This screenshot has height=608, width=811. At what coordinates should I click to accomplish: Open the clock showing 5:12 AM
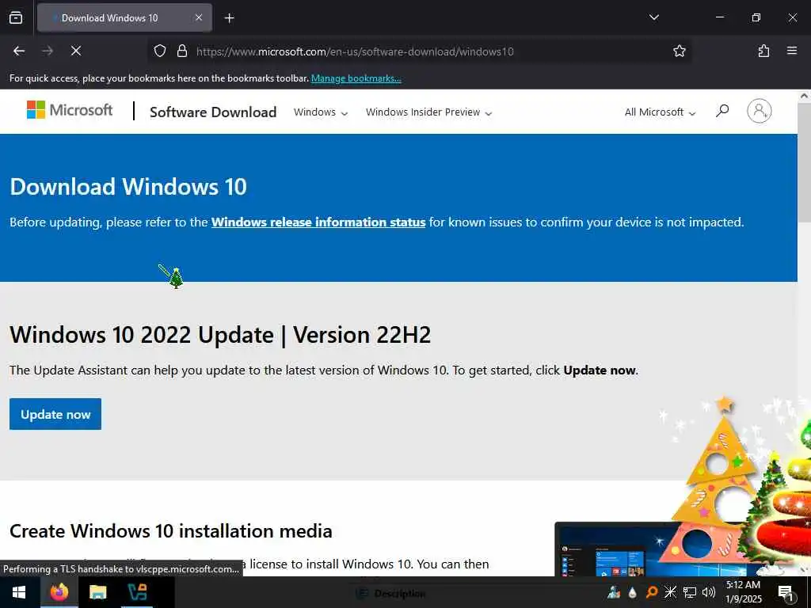coord(743,592)
